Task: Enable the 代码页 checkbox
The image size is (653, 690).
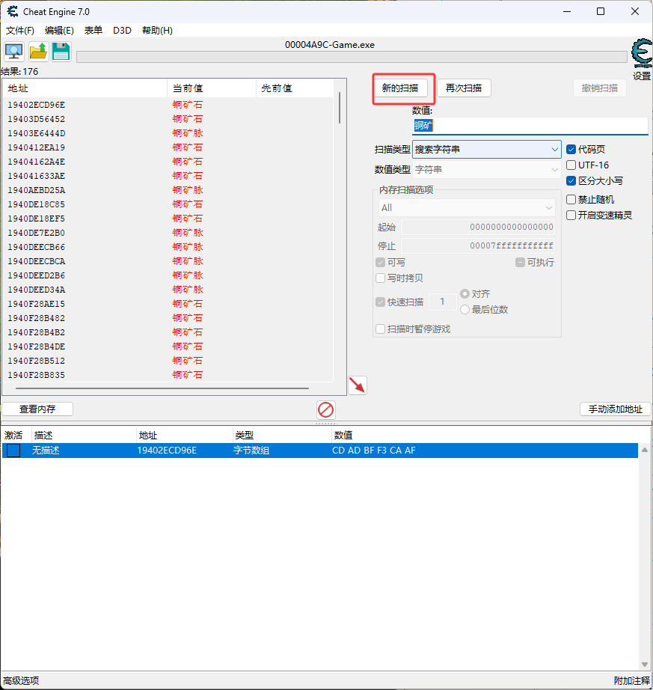Action: click(x=571, y=149)
